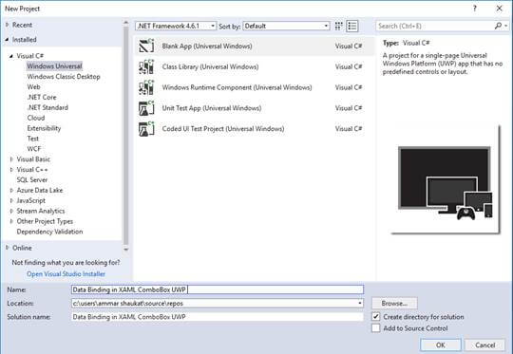
Task: Expand the Recent section
Action: click(8, 25)
